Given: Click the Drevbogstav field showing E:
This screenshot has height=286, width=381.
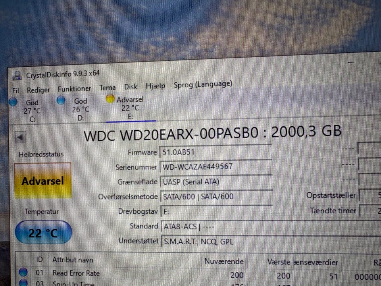Looking at the screenshot, I should 217,211.
